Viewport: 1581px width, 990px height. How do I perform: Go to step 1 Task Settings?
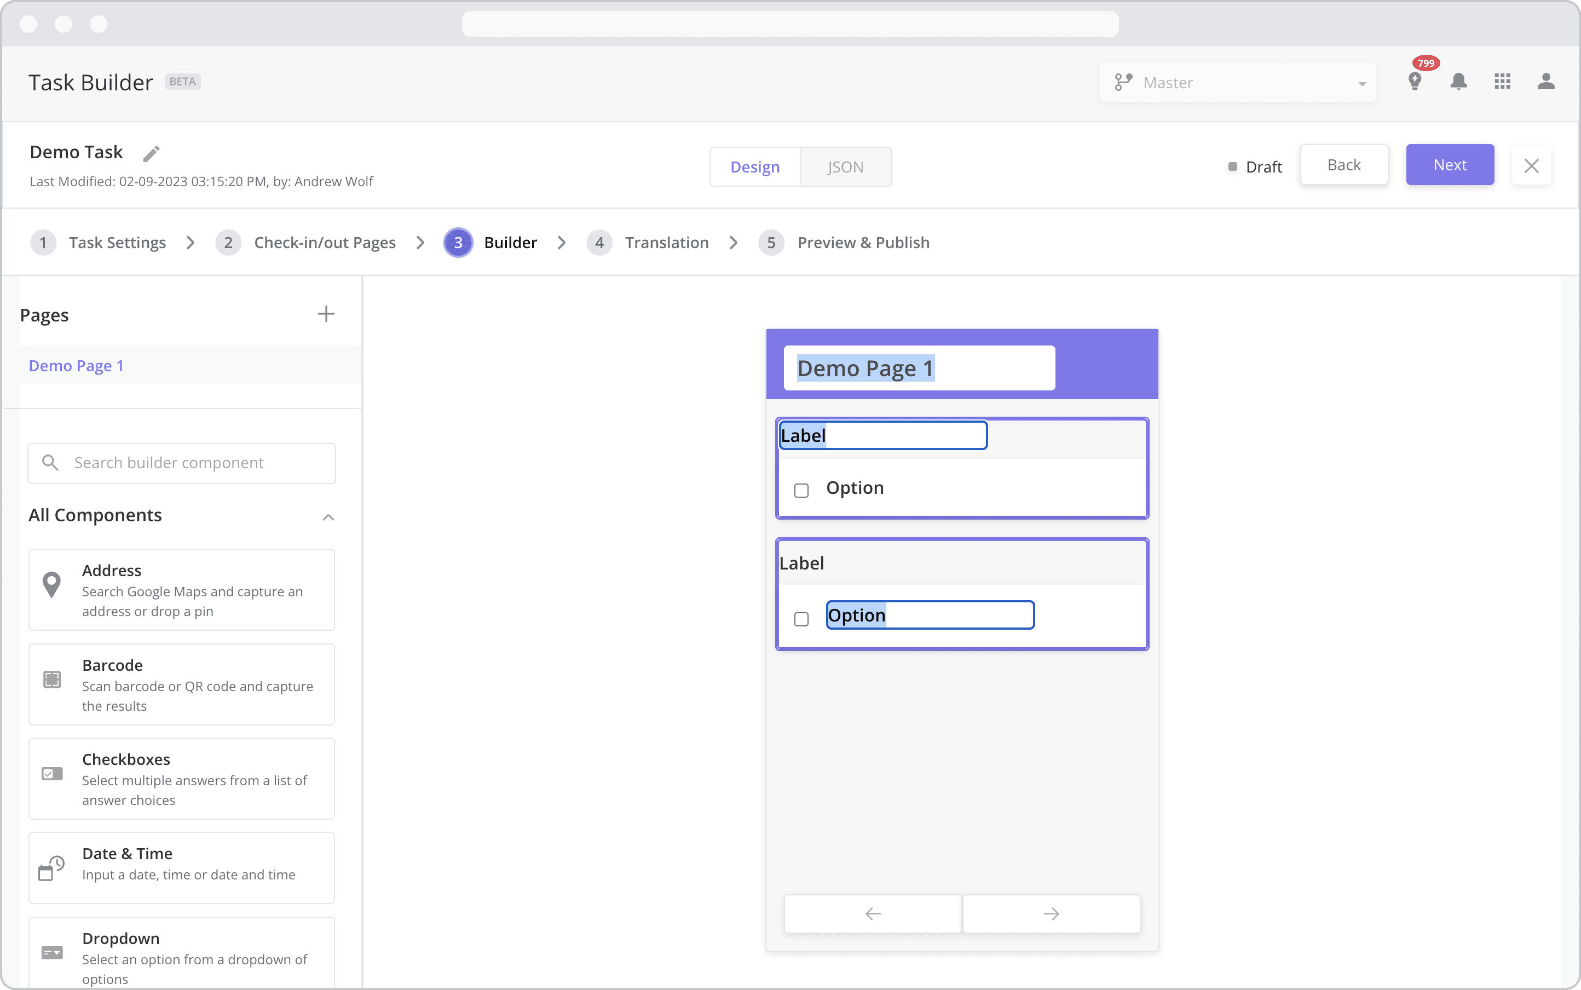tap(98, 243)
